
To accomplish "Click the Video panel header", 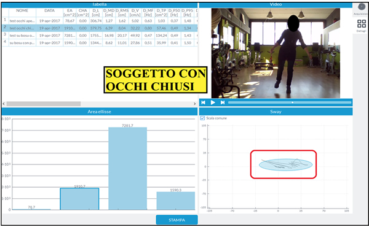I will (x=276, y=5).
